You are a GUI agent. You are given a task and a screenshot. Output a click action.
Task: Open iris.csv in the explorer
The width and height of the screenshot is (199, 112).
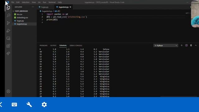click(19, 14)
